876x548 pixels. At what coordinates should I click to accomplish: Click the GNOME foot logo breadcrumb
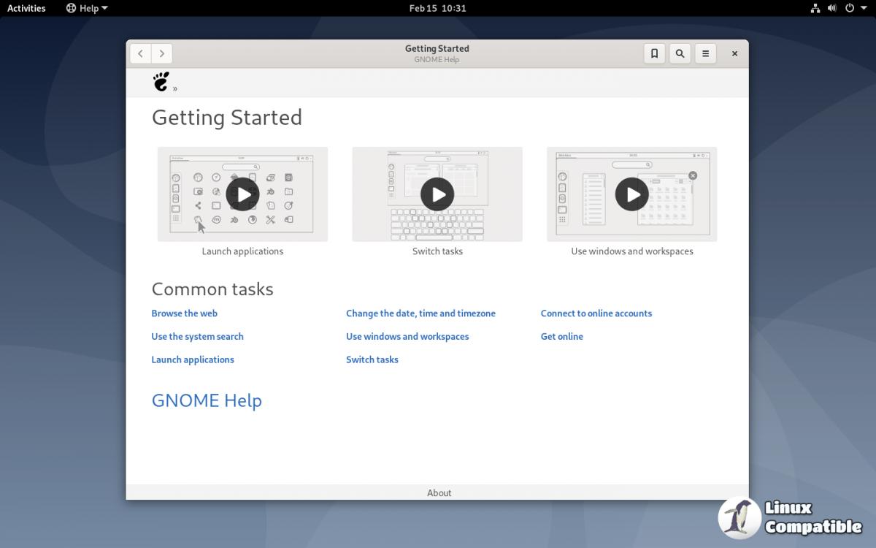point(161,81)
